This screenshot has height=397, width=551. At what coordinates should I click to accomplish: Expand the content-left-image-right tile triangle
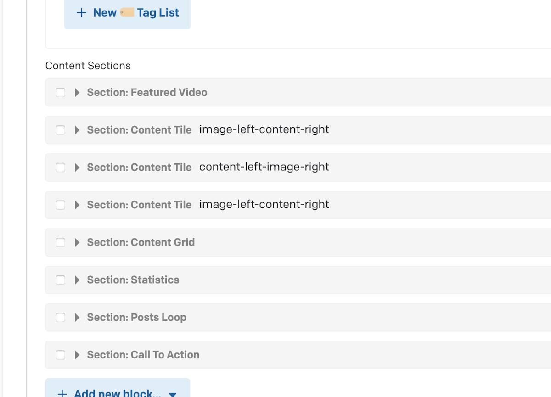coord(77,168)
